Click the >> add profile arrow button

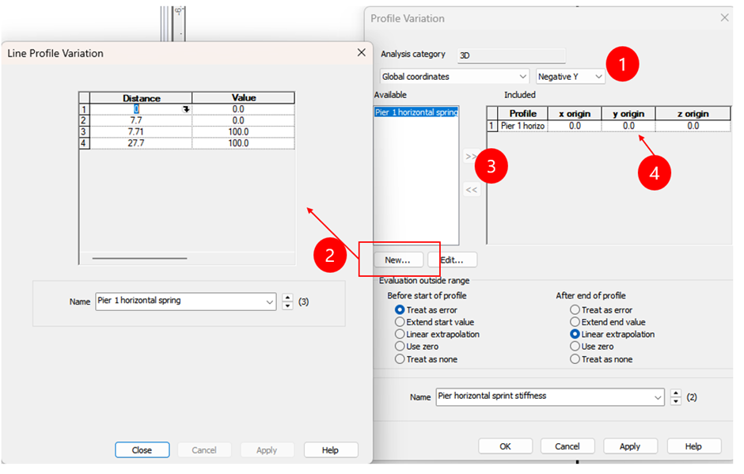point(471,157)
